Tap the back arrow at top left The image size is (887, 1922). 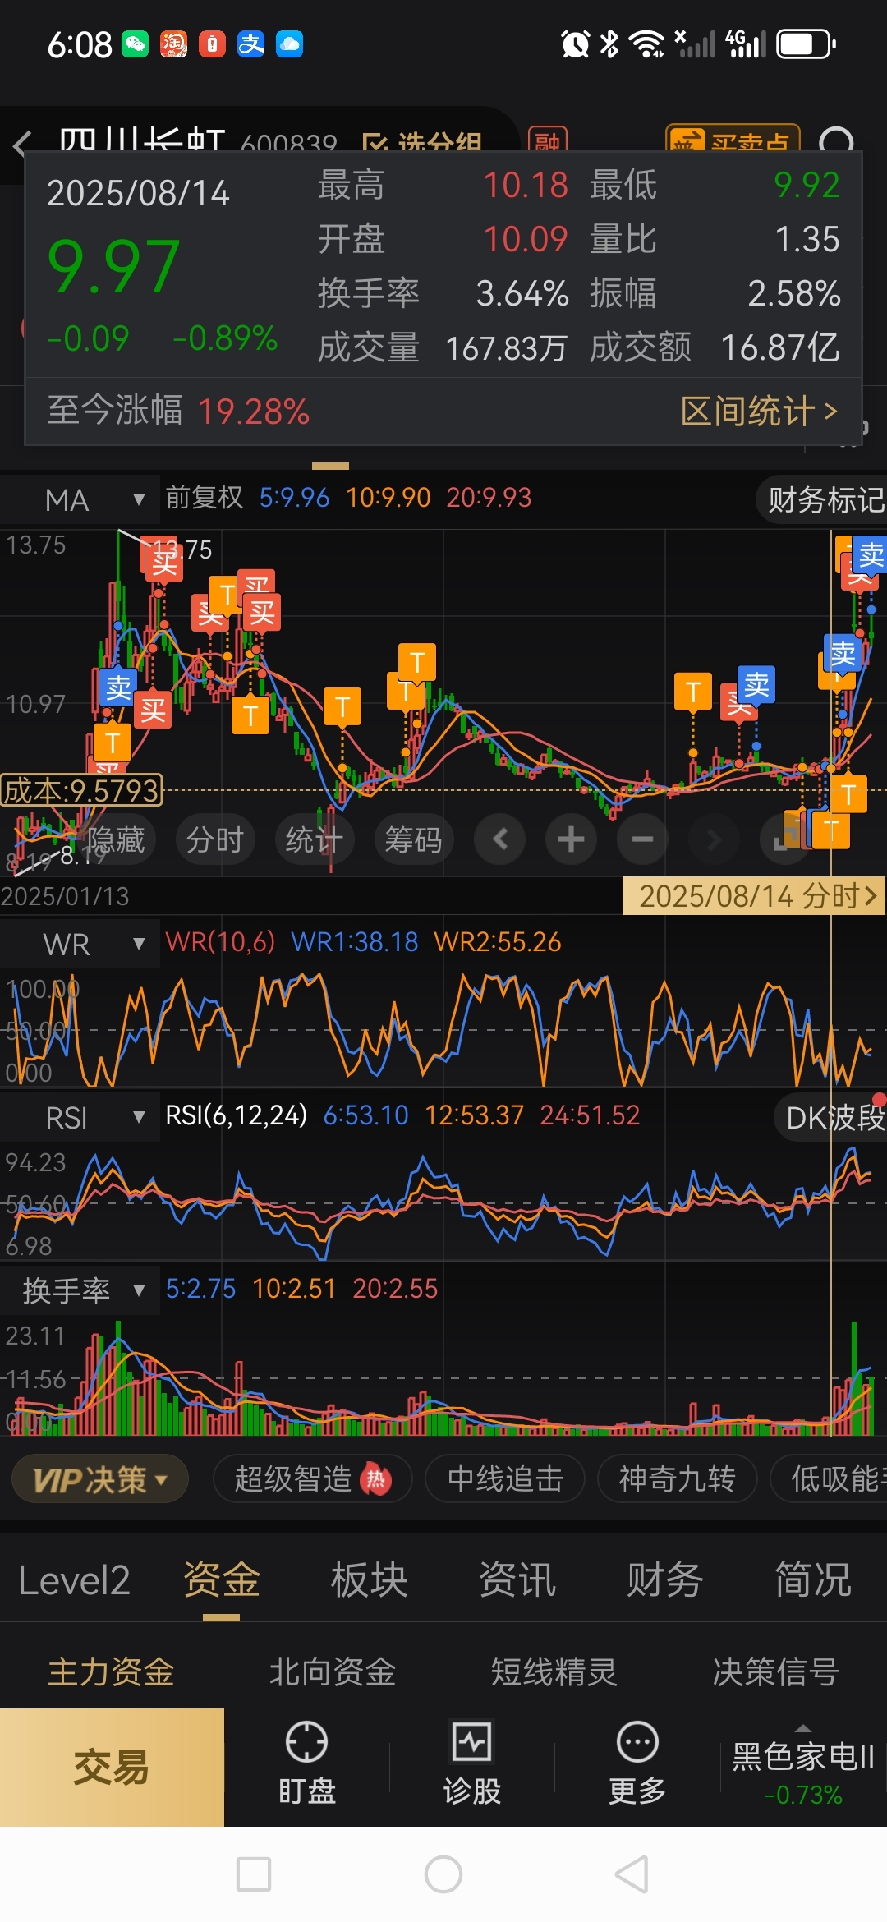pyautogui.click(x=22, y=145)
